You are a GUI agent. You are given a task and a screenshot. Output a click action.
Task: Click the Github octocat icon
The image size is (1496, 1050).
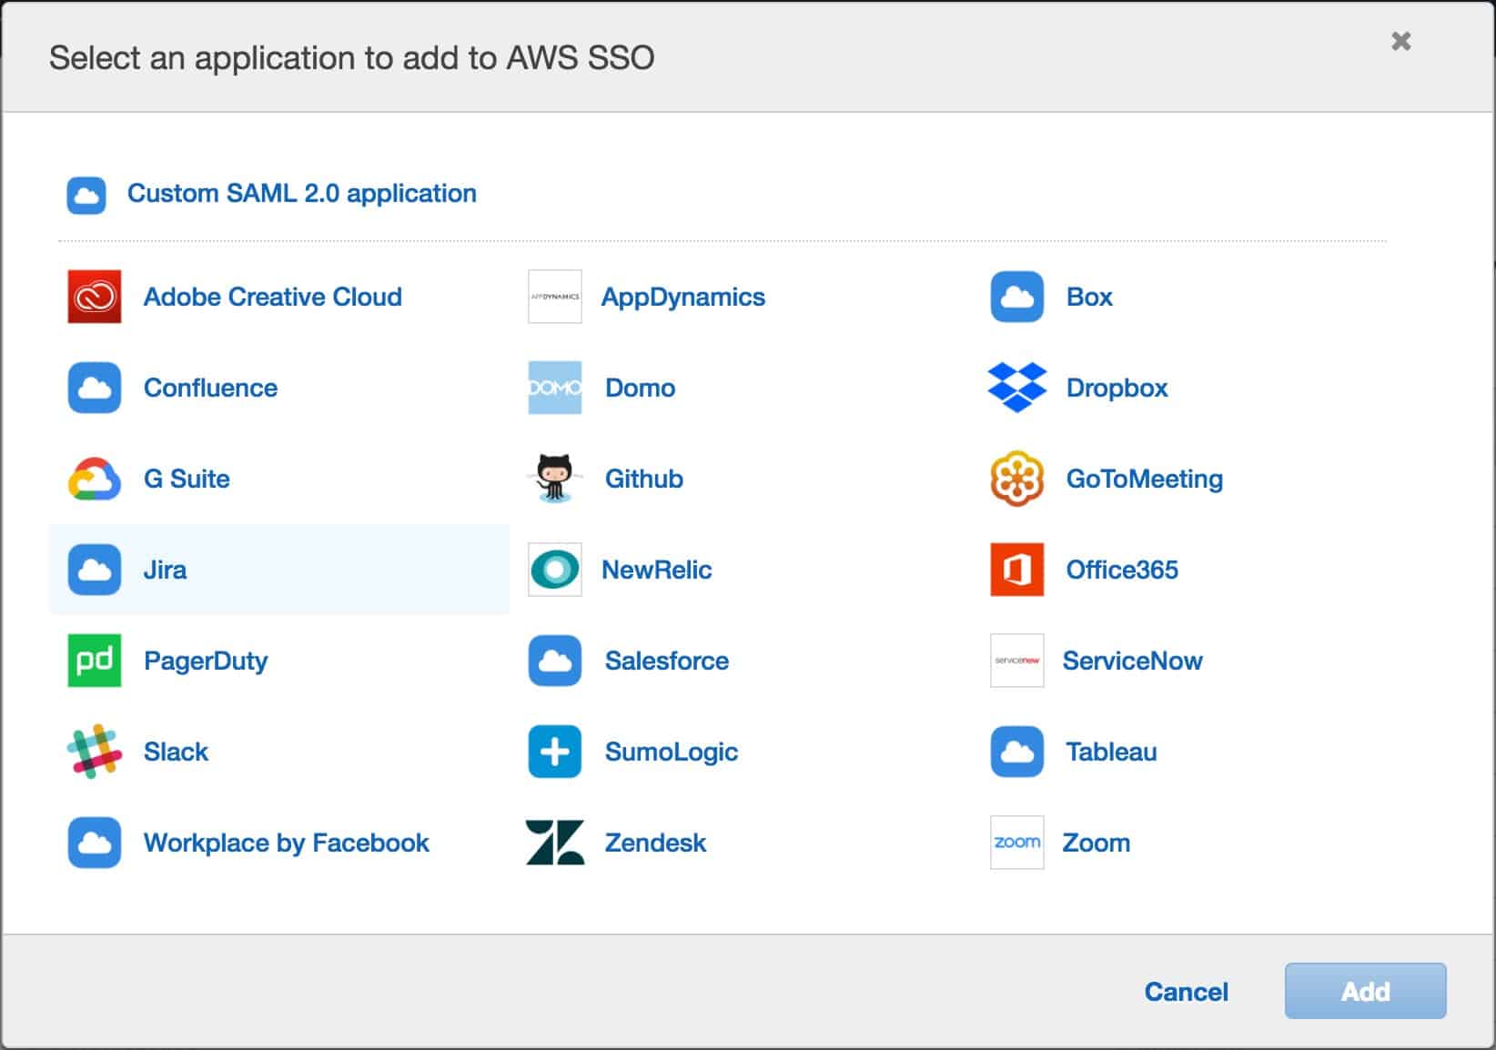(x=555, y=479)
